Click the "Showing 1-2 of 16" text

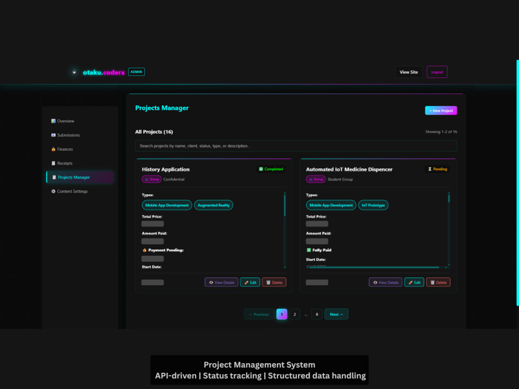pyautogui.click(x=441, y=132)
